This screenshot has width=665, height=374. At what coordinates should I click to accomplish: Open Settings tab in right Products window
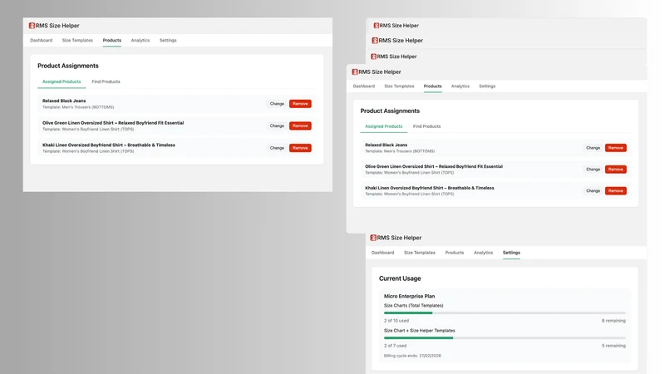point(487,86)
